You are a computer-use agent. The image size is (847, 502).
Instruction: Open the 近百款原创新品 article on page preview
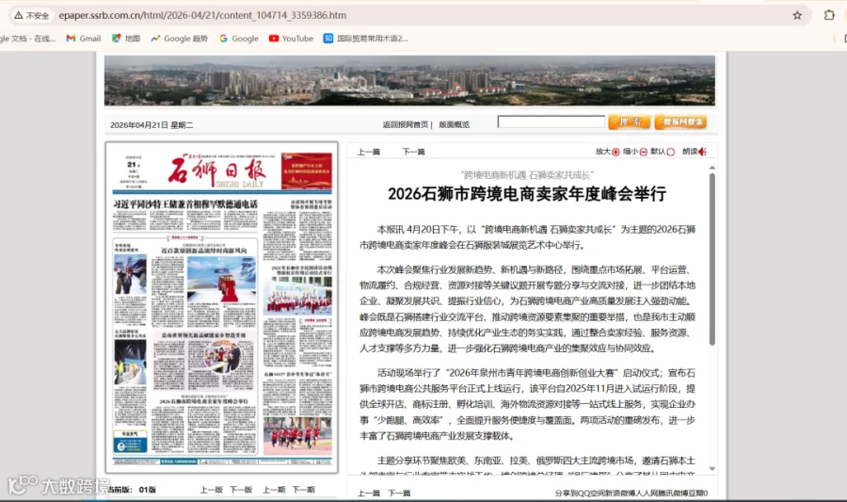click(204, 251)
